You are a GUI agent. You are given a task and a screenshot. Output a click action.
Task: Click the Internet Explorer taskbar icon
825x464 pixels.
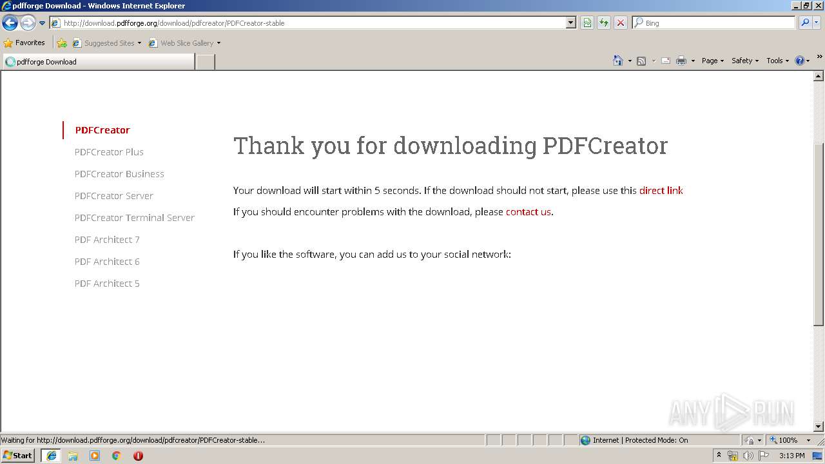tap(52, 456)
